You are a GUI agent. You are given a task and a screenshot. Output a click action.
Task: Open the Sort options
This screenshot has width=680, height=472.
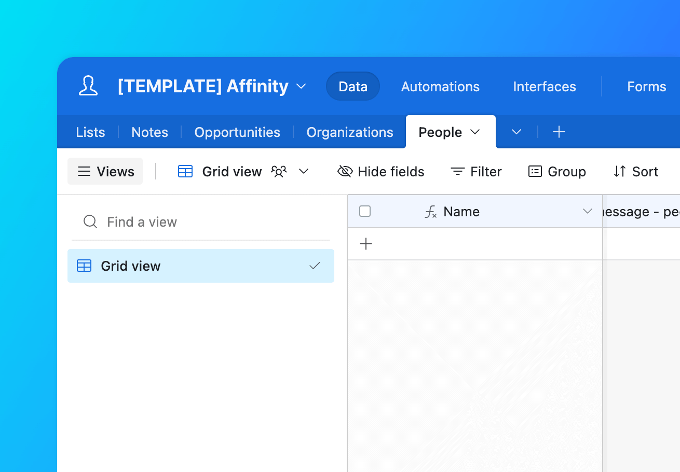[x=636, y=172]
